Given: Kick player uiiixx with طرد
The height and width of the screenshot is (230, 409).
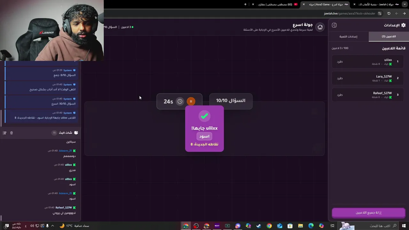Looking at the screenshot, I should pyautogui.click(x=340, y=62).
